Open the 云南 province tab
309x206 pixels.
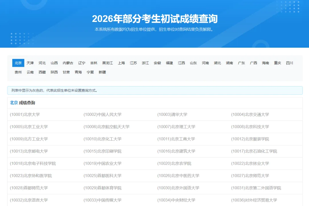tap(30, 72)
